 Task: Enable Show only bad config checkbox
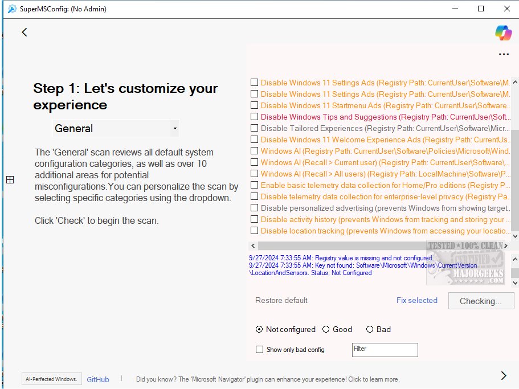pyautogui.click(x=260, y=350)
